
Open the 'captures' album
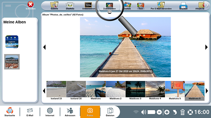click(12, 42)
